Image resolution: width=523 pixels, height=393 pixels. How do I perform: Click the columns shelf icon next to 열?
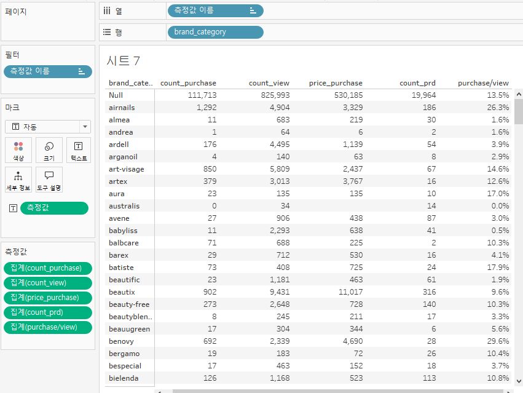pos(107,10)
